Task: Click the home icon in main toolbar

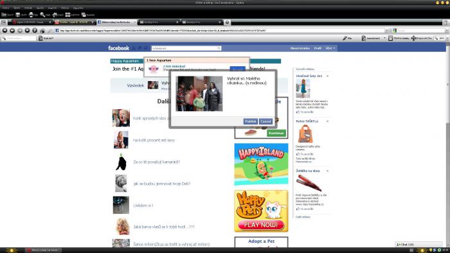Action: tap(55, 15)
